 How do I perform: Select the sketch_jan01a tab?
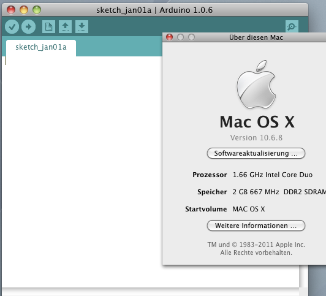[x=41, y=47]
